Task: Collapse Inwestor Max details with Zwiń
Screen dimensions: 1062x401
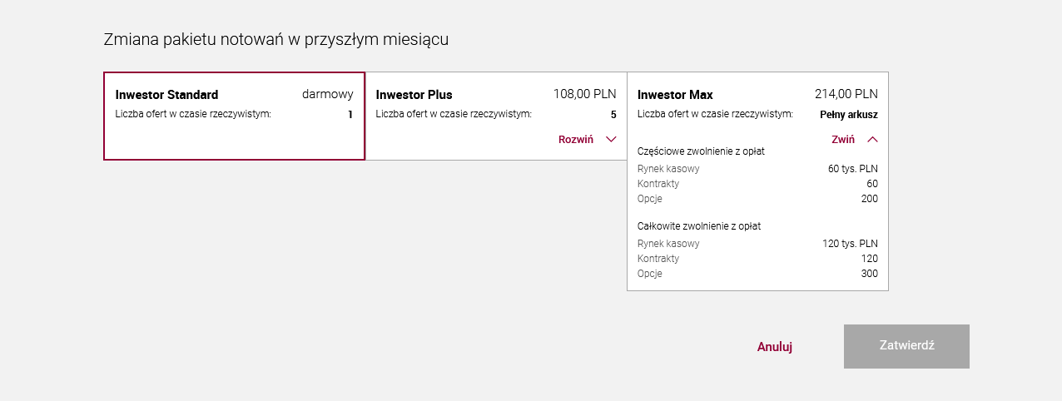Action: [x=843, y=140]
